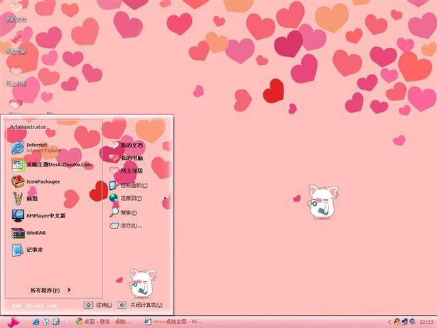Open 运行(R)... run dialog
The width and height of the screenshot is (437, 328).
click(126, 225)
